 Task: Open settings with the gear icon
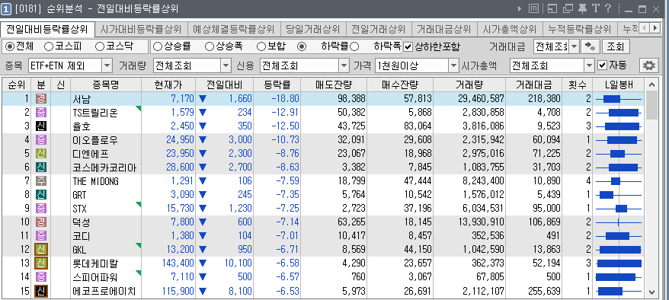[x=649, y=65]
